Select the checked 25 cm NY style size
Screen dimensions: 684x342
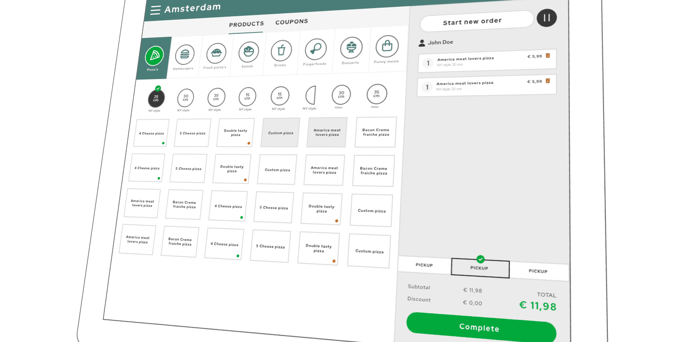[156, 98]
